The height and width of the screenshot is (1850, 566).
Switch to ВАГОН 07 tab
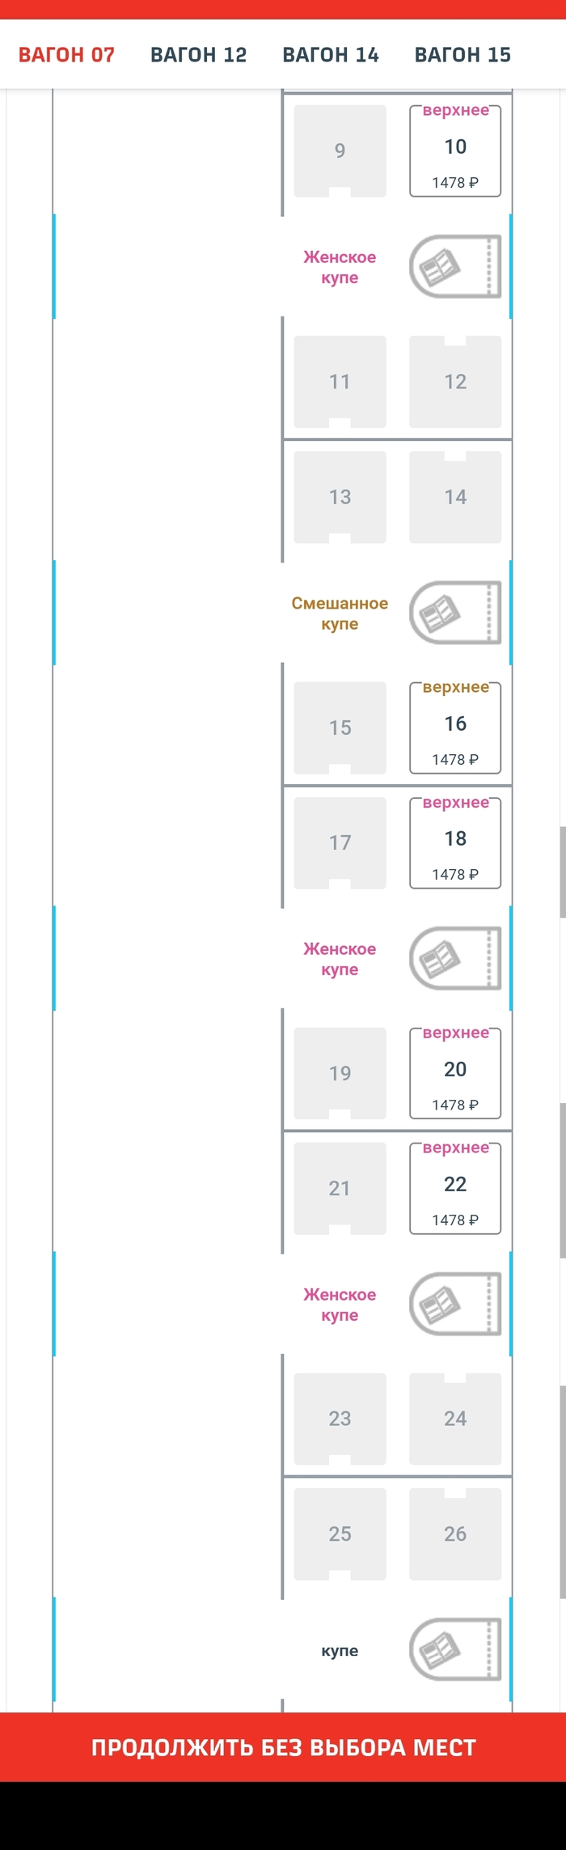66,55
